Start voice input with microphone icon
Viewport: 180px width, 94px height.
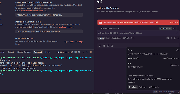click(x=175, y=38)
